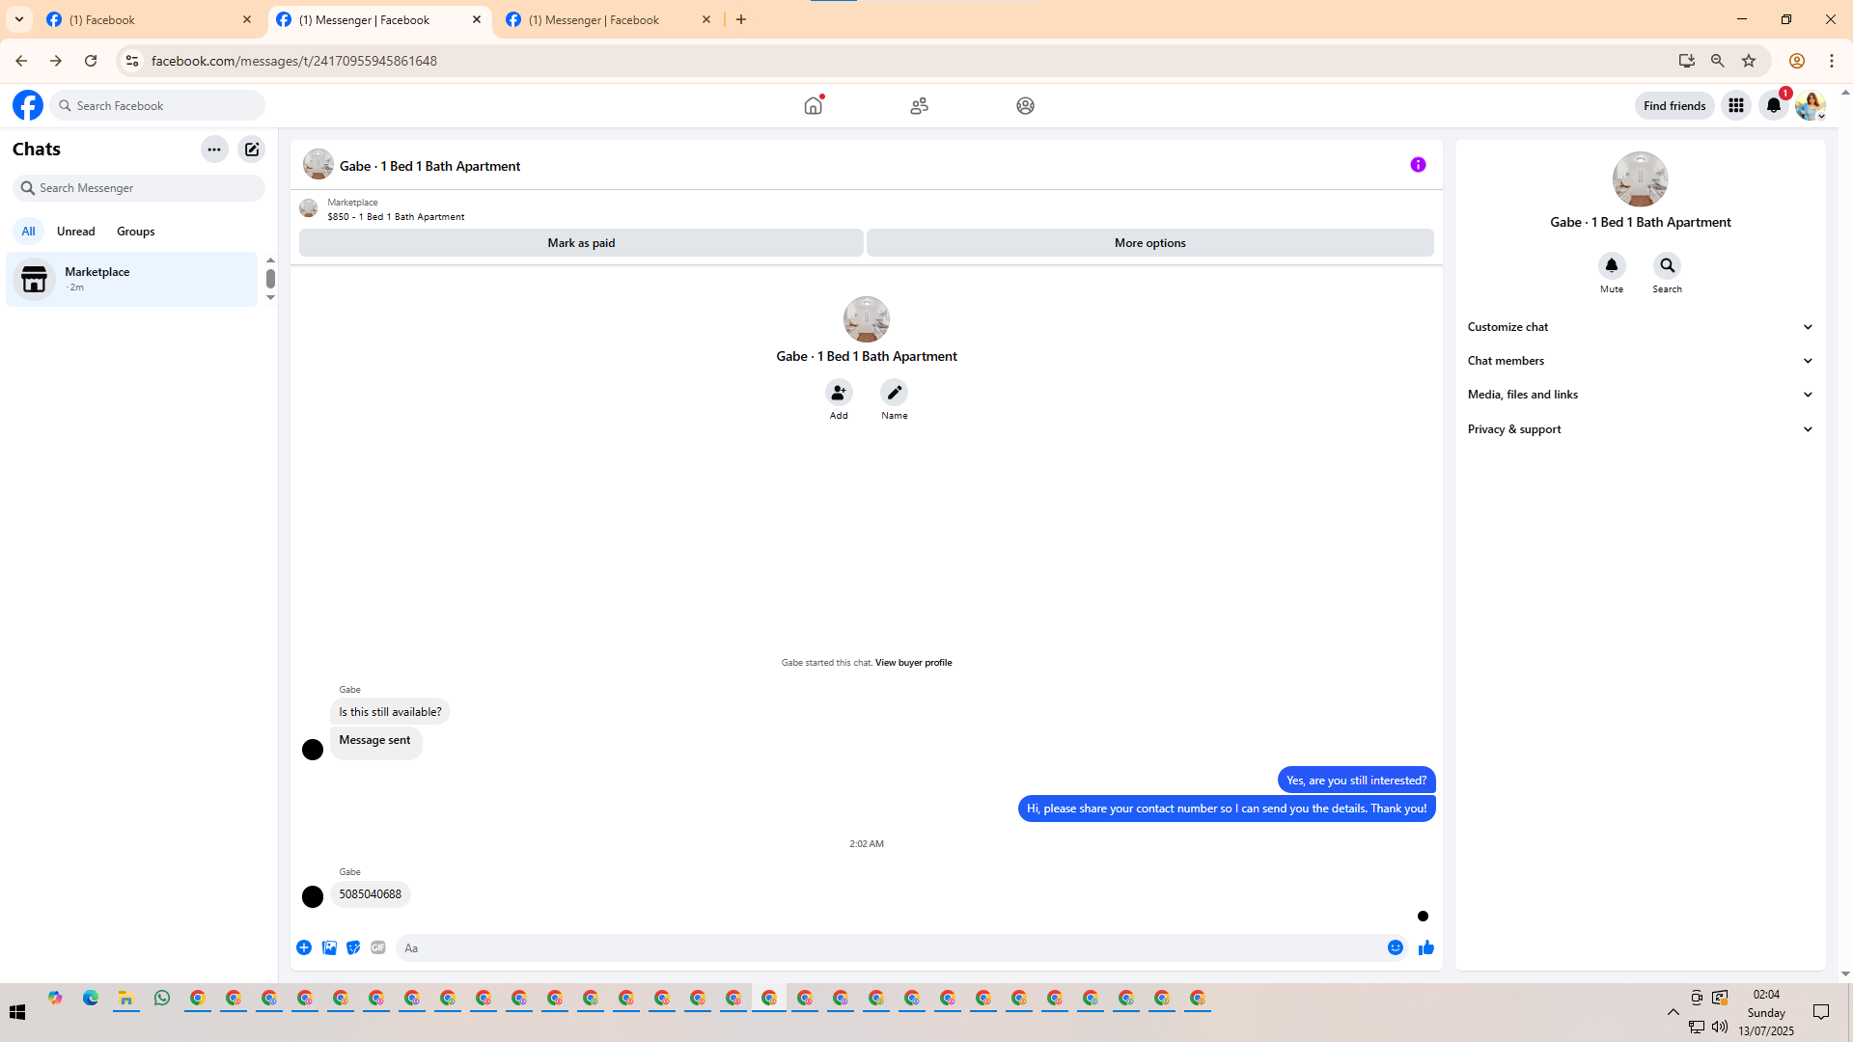Switch to the Unread chats tab

[x=75, y=232]
